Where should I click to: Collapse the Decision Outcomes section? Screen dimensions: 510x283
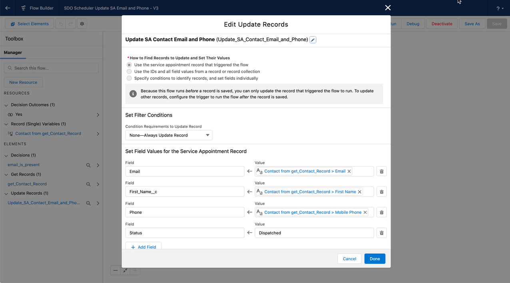pos(6,105)
